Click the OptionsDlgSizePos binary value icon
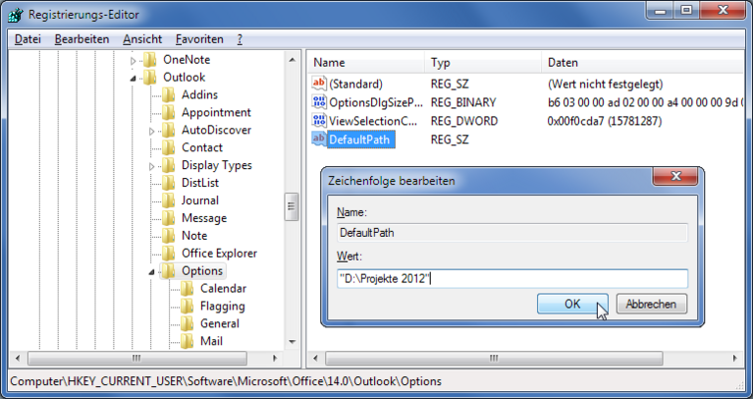 (x=318, y=102)
